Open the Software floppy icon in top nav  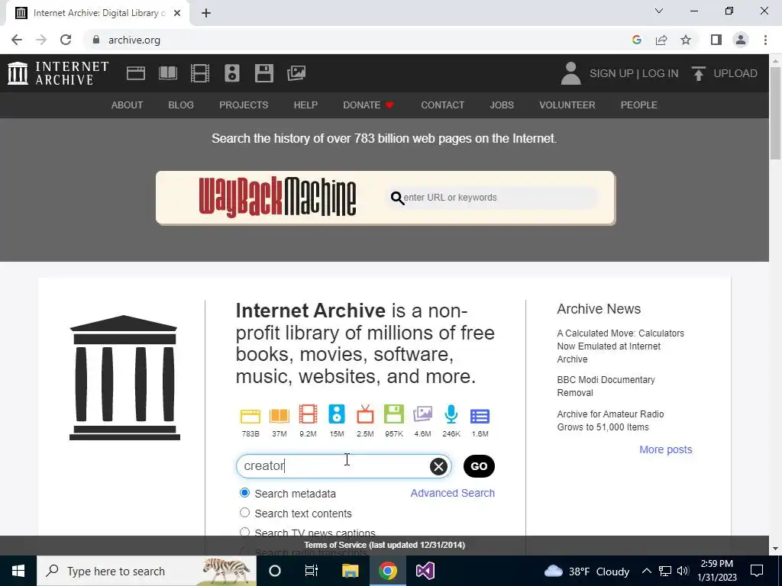(x=263, y=73)
